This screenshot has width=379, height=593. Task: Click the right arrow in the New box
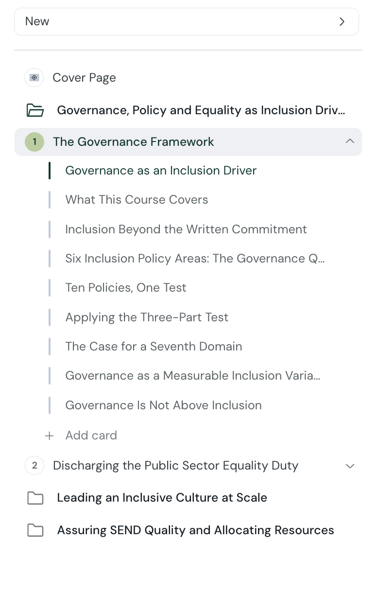pos(342,21)
